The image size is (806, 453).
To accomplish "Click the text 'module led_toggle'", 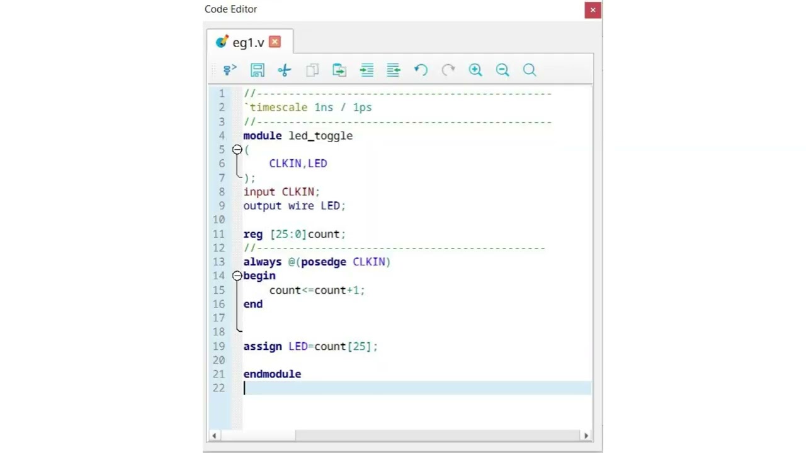I will click(x=298, y=136).
